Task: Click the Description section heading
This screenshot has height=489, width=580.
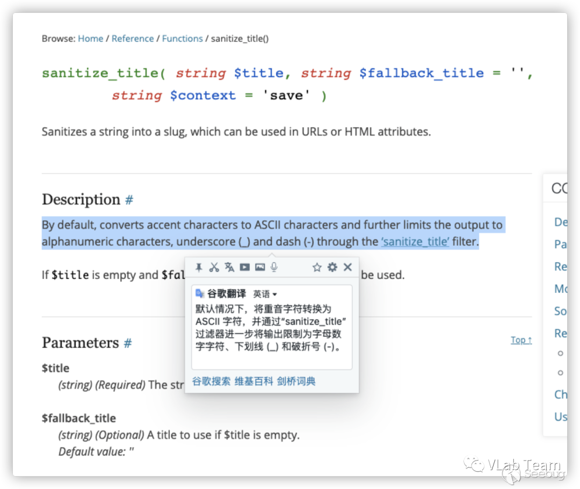Action: [81, 199]
